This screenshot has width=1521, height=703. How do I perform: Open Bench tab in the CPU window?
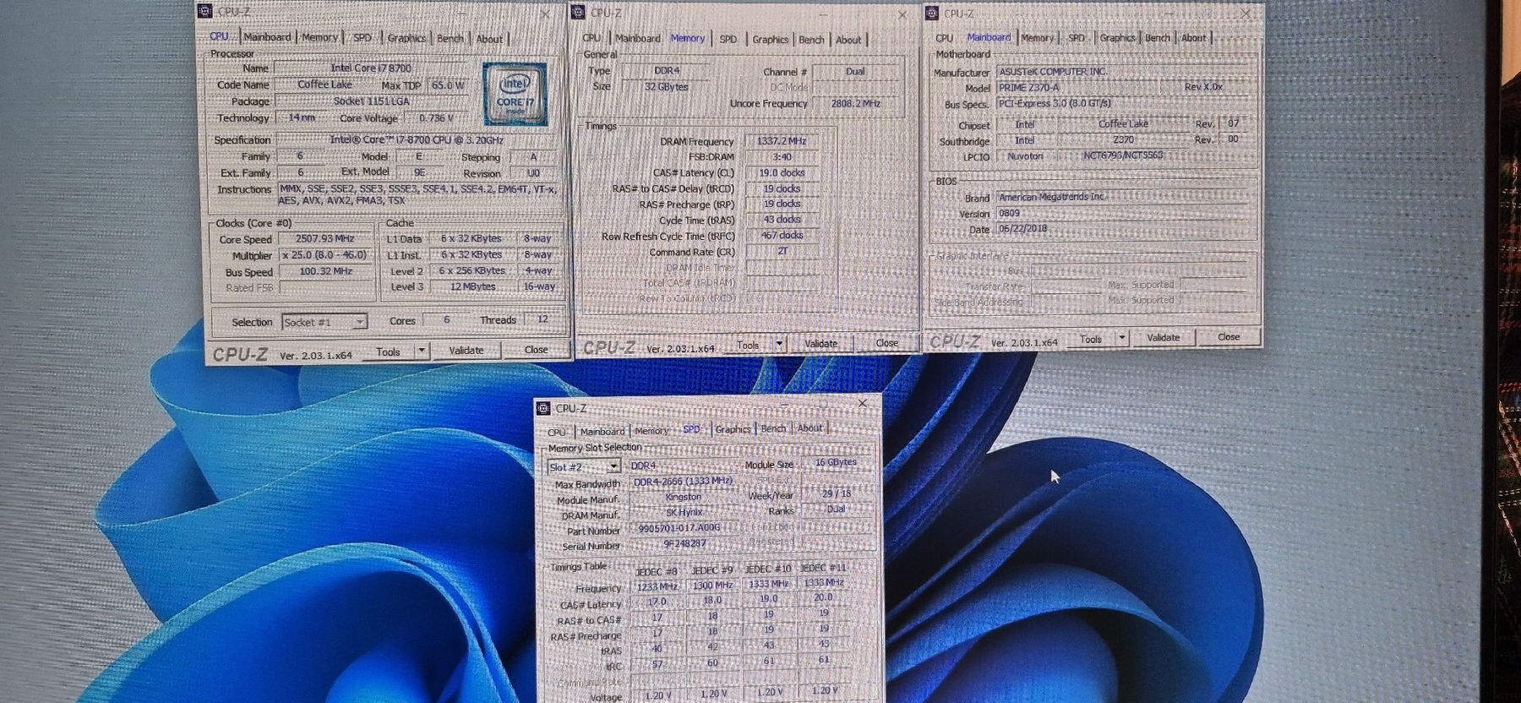pos(450,39)
